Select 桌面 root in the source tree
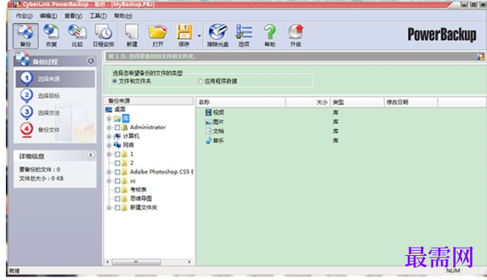The height and width of the screenshot is (280, 487). [119, 110]
